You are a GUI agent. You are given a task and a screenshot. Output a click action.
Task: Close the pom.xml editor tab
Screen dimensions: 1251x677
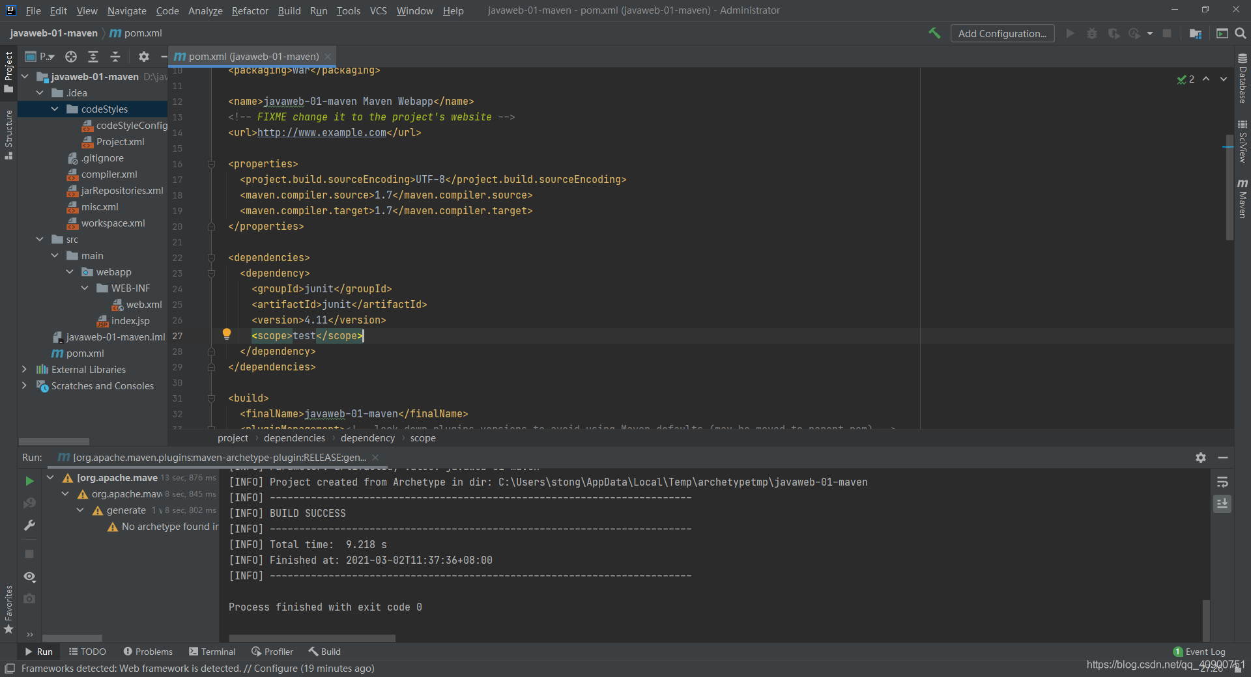(x=328, y=57)
